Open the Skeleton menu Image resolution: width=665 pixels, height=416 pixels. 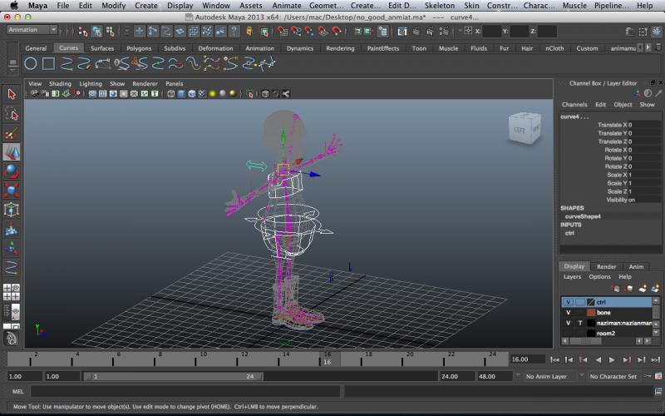(x=440, y=6)
